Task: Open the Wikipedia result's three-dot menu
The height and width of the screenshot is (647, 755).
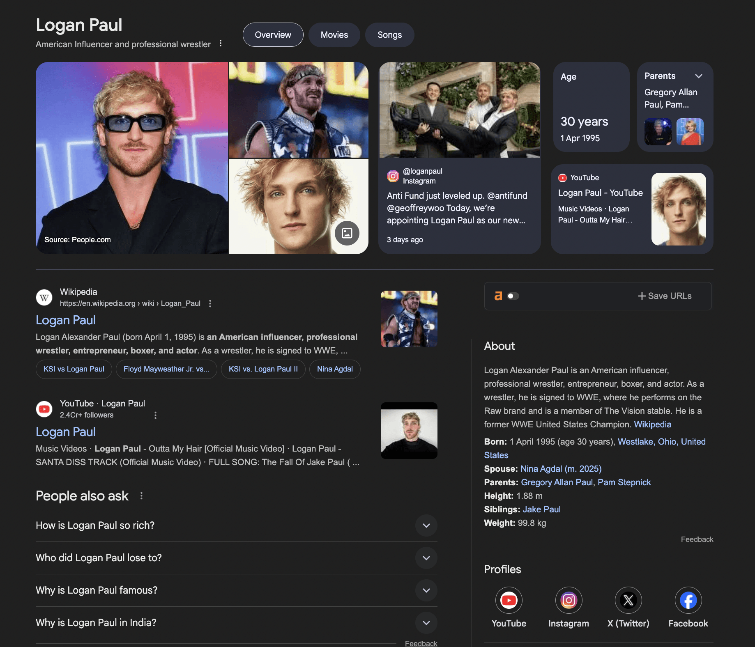Action: pos(210,303)
